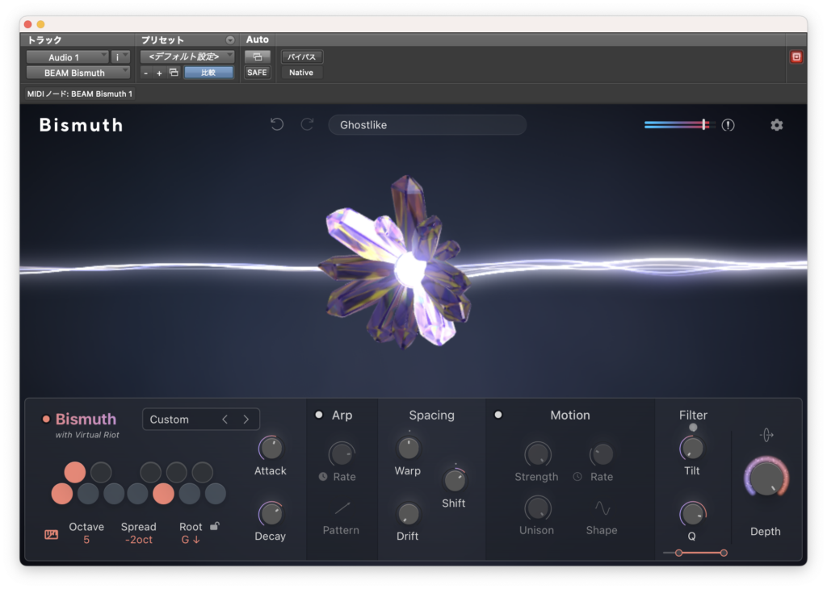Select previous scale with left chevron

(225, 420)
